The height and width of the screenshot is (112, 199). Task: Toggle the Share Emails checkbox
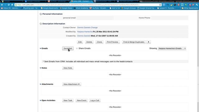pyautogui.click(x=77, y=49)
